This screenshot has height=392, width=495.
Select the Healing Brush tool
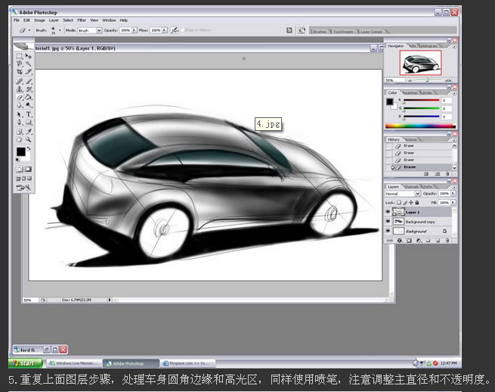tap(20, 82)
